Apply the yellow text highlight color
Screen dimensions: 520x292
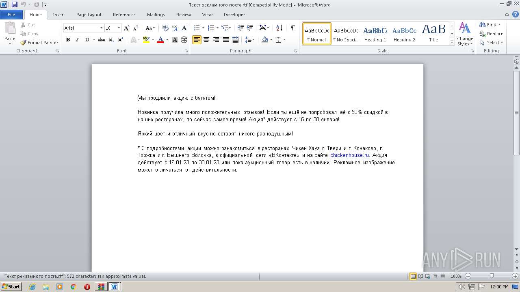pos(146,40)
